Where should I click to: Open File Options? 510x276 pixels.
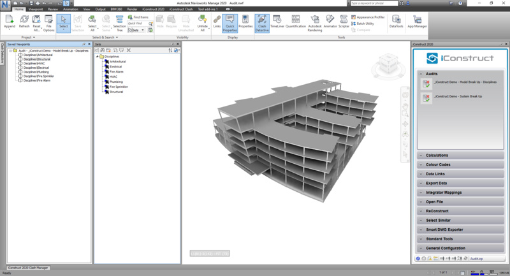[x=49, y=23]
